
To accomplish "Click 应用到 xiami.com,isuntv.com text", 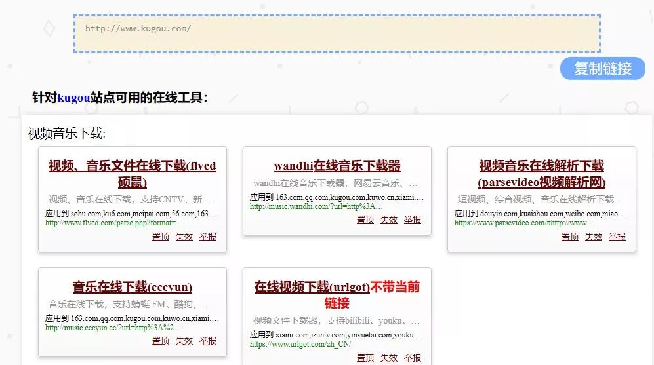I will [x=337, y=335].
